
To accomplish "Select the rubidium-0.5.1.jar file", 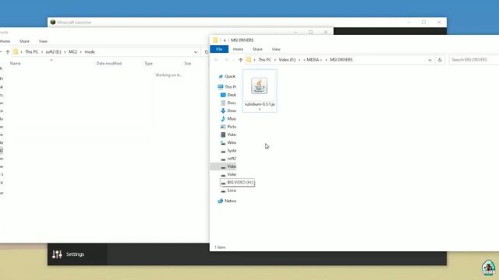I will coord(260,91).
